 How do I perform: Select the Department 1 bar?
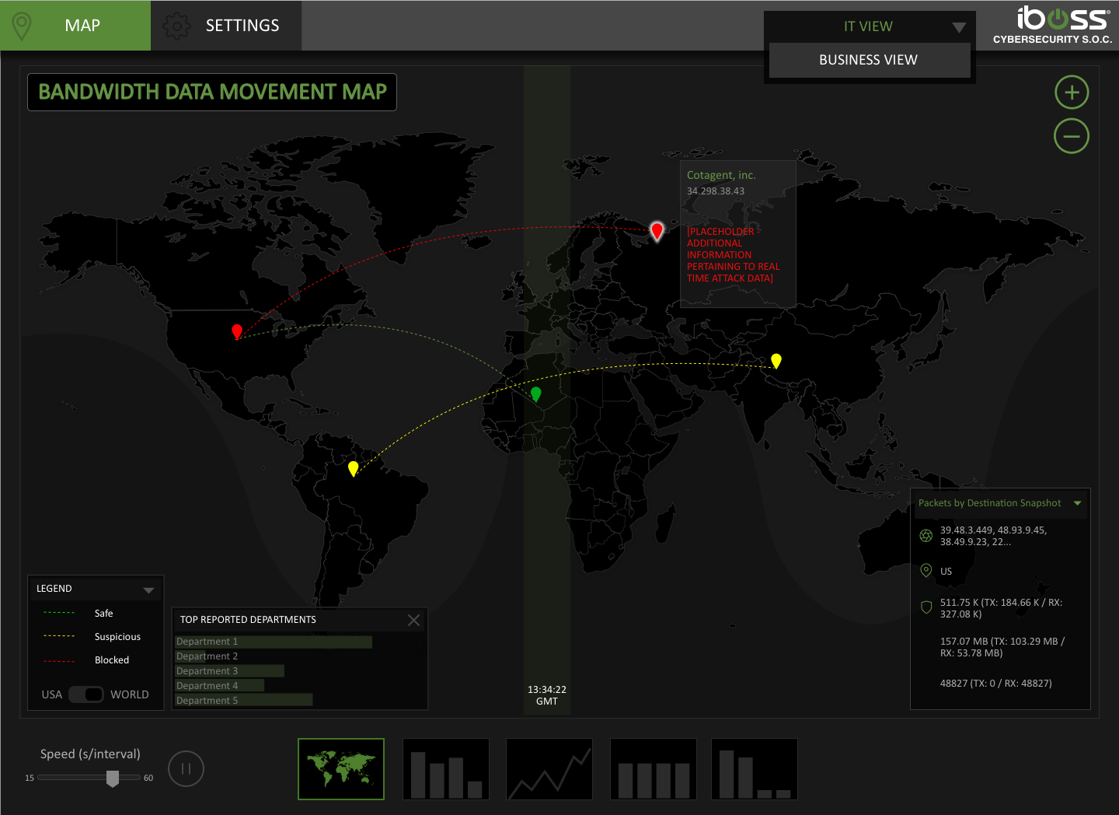(274, 642)
